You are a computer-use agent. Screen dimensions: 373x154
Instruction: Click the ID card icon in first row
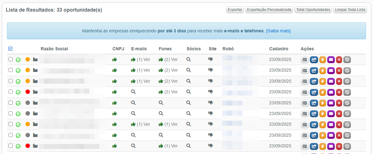coord(305,59)
